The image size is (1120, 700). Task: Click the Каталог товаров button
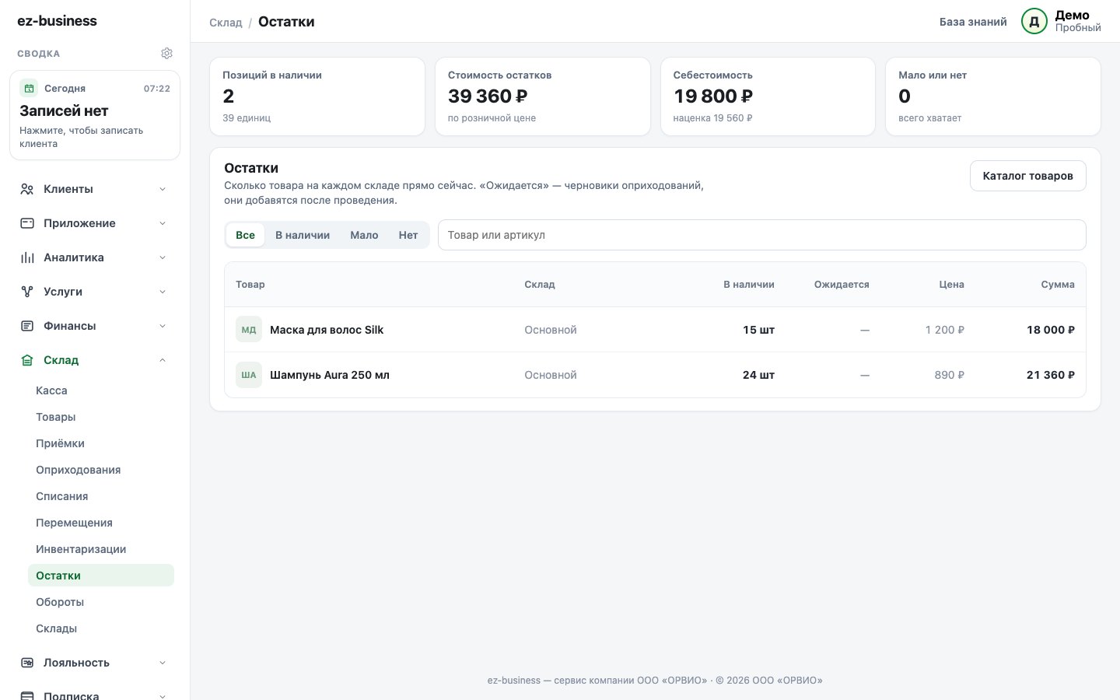pos(1027,176)
